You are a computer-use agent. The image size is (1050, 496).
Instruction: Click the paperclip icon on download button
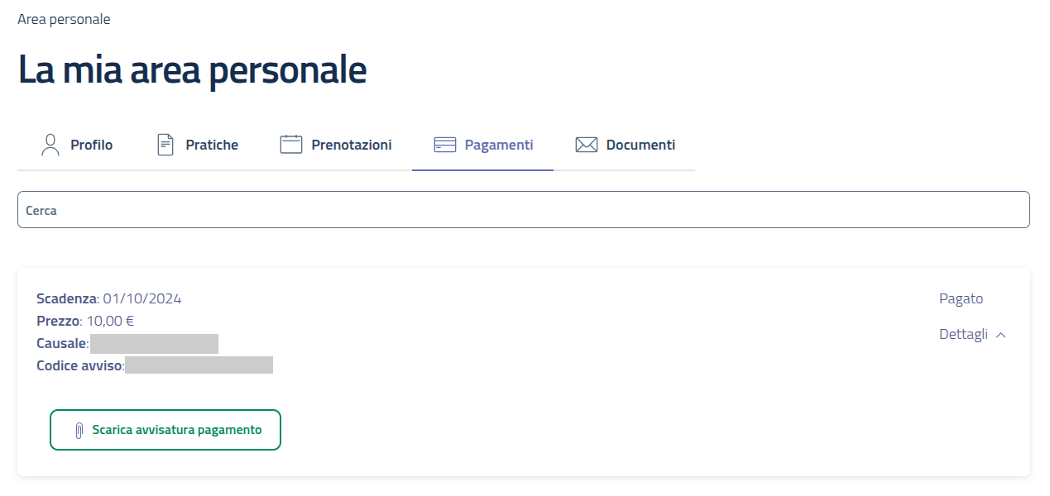(x=79, y=431)
